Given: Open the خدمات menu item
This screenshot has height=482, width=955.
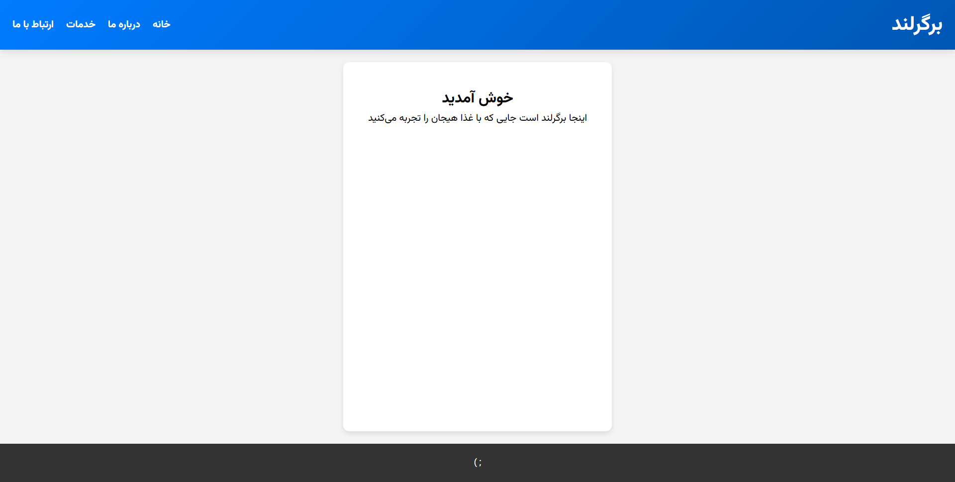Looking at the screenshot, I should coord(81,24).
